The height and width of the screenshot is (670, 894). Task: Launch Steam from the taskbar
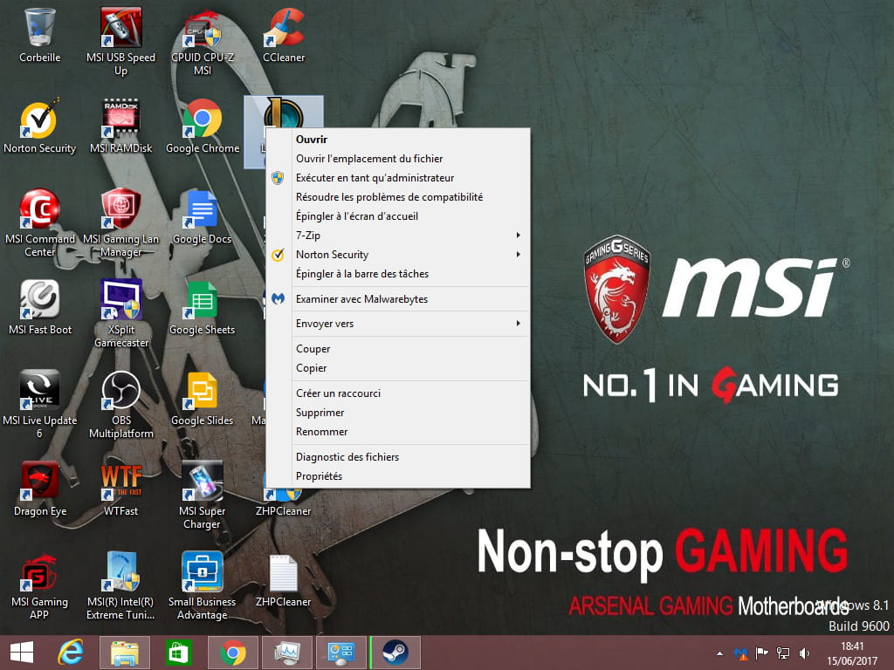coord(395,653)
